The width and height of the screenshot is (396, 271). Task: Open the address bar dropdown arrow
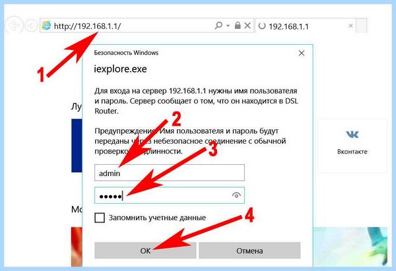tap(228, 26)
